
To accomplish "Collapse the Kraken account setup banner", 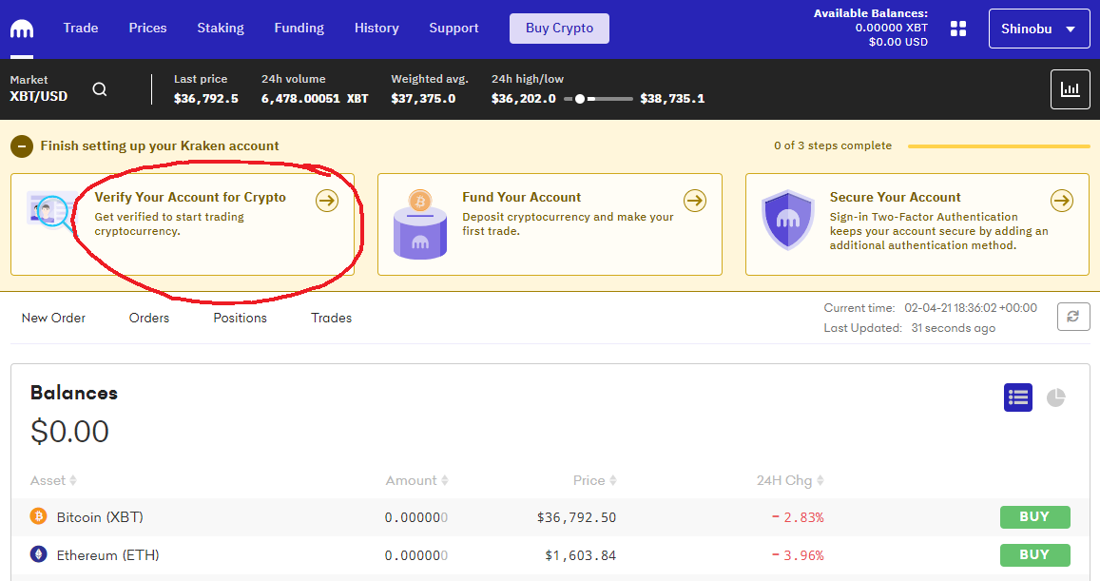I will [20, 146].
